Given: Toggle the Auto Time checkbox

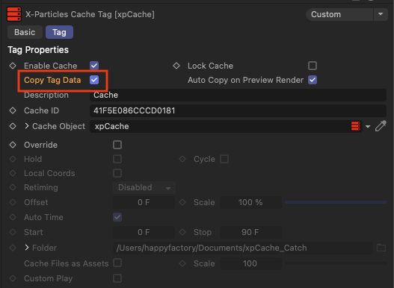Looking at the screenshot, I should point(117,217).
